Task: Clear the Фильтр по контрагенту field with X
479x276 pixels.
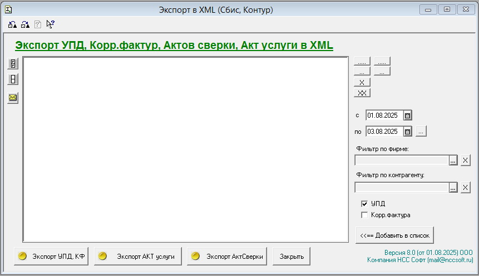Action: tap(465, 187)
